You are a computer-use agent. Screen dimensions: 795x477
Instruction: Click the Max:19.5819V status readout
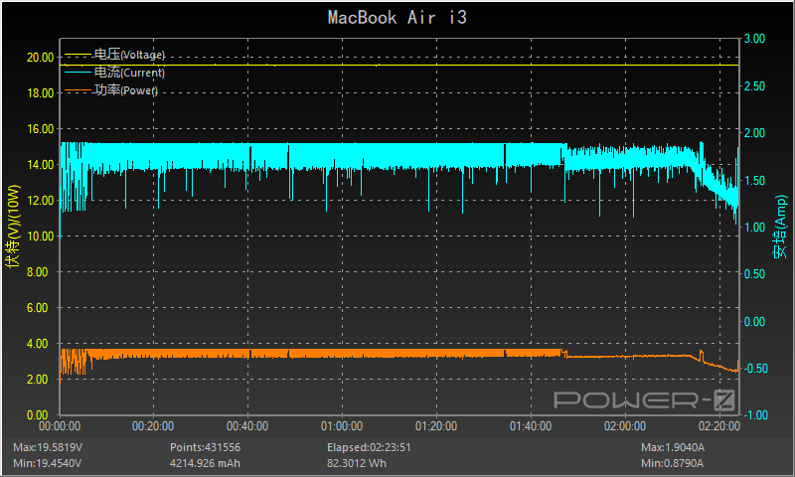point(47,448)
